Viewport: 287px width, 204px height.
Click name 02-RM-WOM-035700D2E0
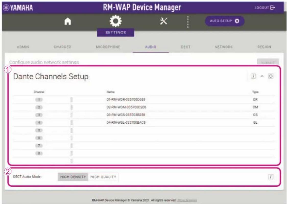tap(126, 107)
